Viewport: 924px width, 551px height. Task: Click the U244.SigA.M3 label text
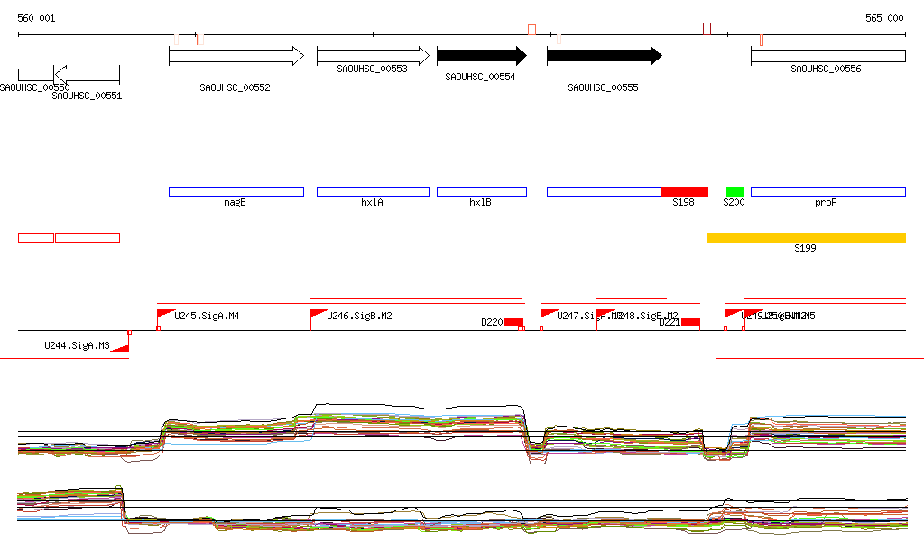coord(78,345)
